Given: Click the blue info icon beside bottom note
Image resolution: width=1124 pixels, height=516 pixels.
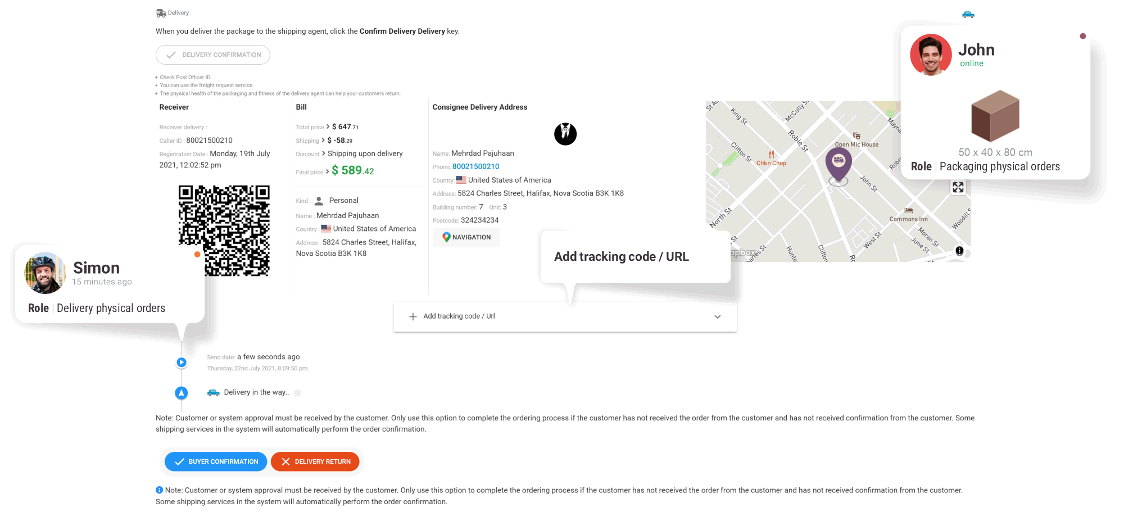Looking at the screenshot, I should pos(159,490).
